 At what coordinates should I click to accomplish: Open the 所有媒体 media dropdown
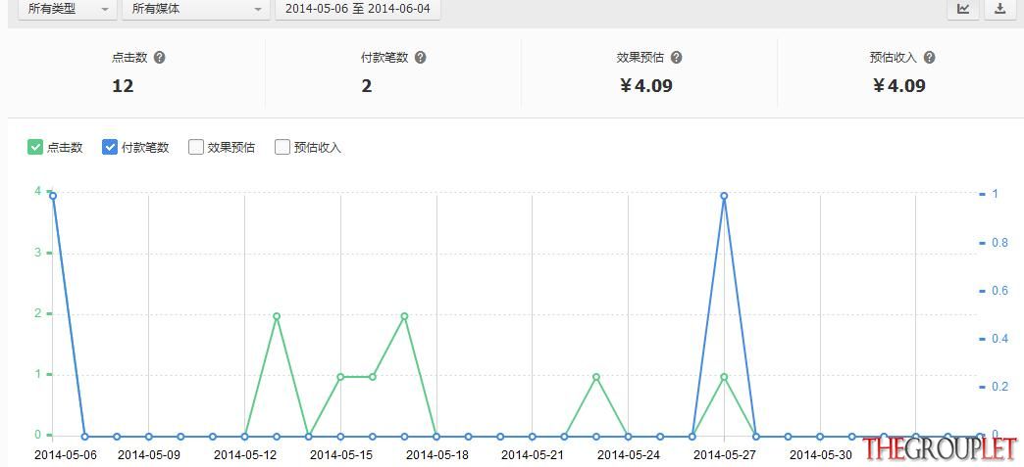pyautogui.click(x=196, y=9)
